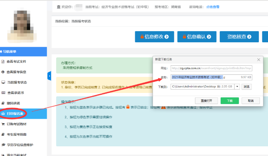Click lock icon on 信息确认 button
The height and width of the screenshot is (156, 268).
point(184,37)
